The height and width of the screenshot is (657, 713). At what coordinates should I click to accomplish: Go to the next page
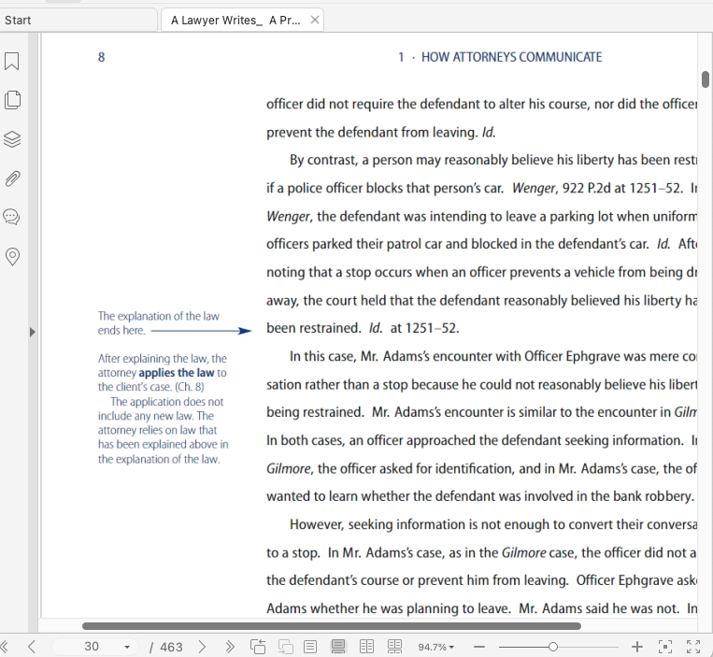(x=203, y=646)
